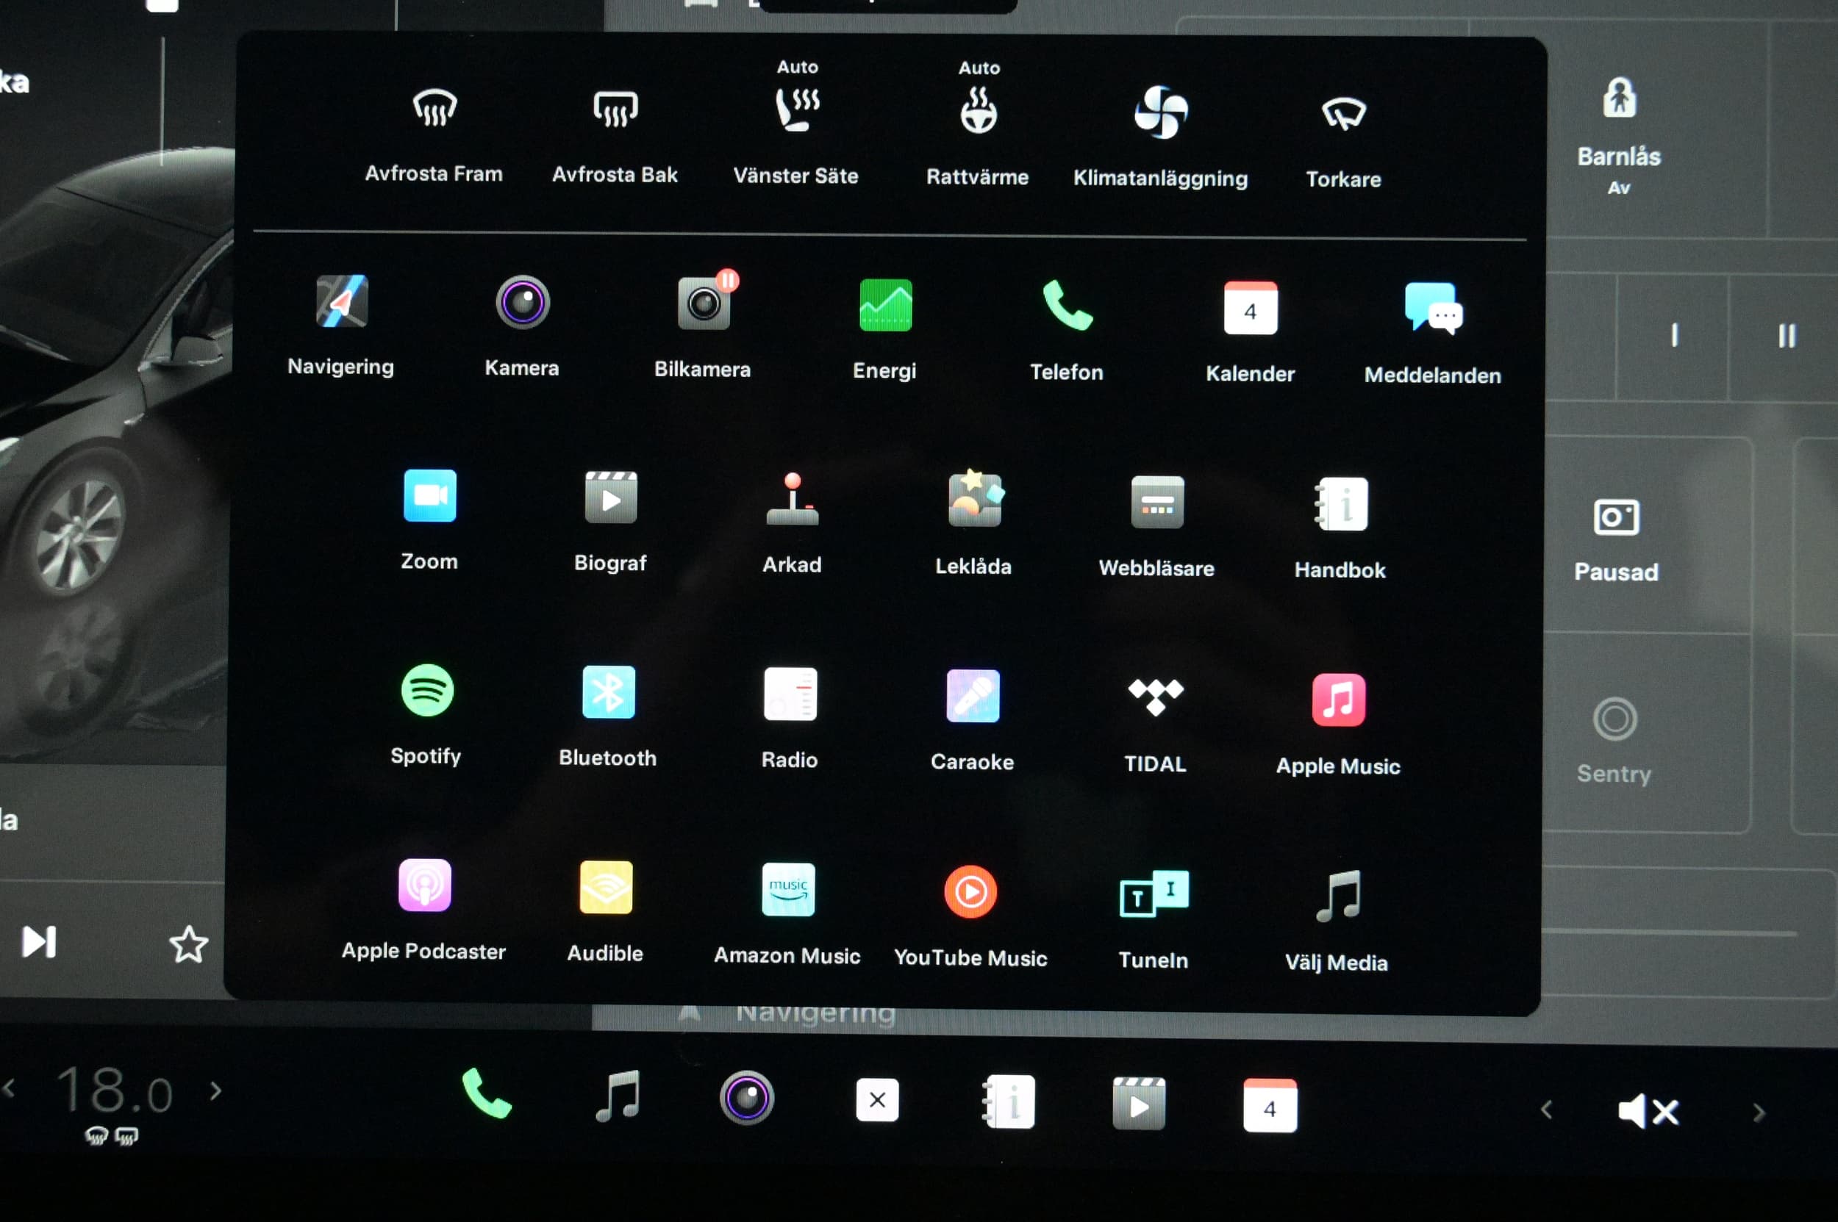The width and height of the screenshot is (1838, 1222).
Task: Open Telefon in the app grid
Action: pos(1067,331)
